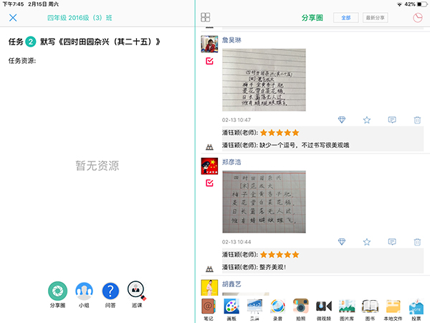430x323 pixels.
Task: Select the 最新分享 filter tab
Action: coord(375,17)
